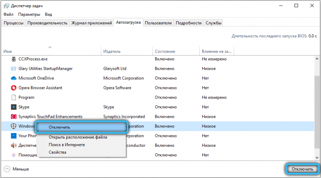
Task: Click the Your Phone app icon
Action: (14, 136)
